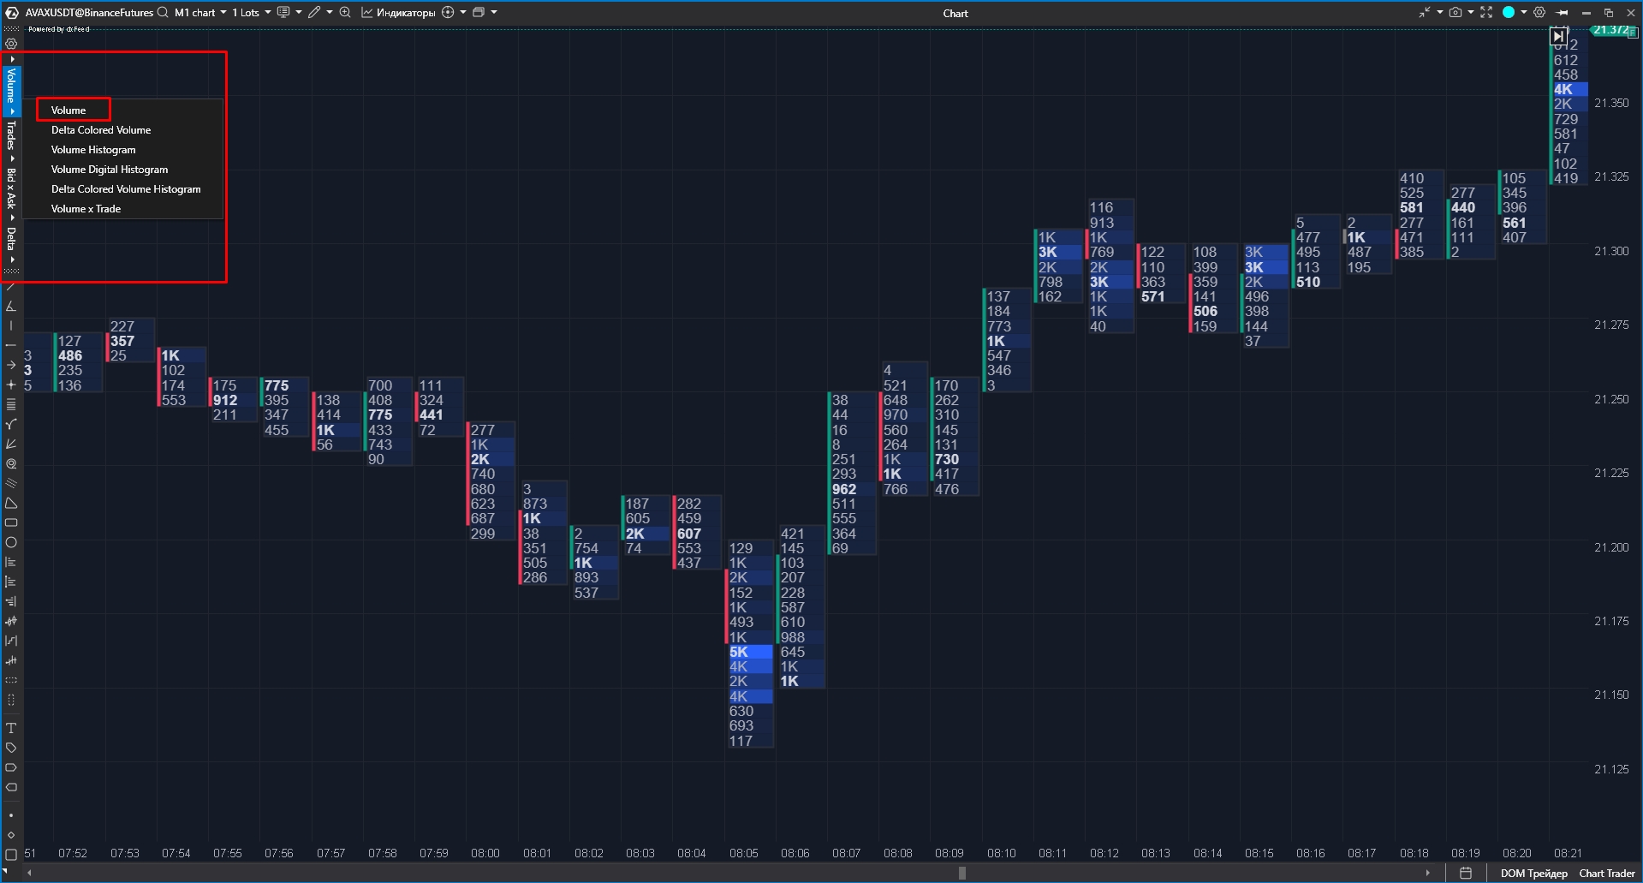The width and height of the screenshot is (1643, 883).
Task: Select Volume Digital Histogram from menu
Action: click(110, 170)
